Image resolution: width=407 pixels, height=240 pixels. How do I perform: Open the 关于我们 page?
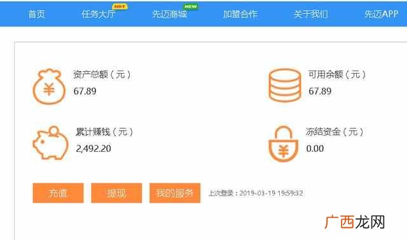[311, 14]
